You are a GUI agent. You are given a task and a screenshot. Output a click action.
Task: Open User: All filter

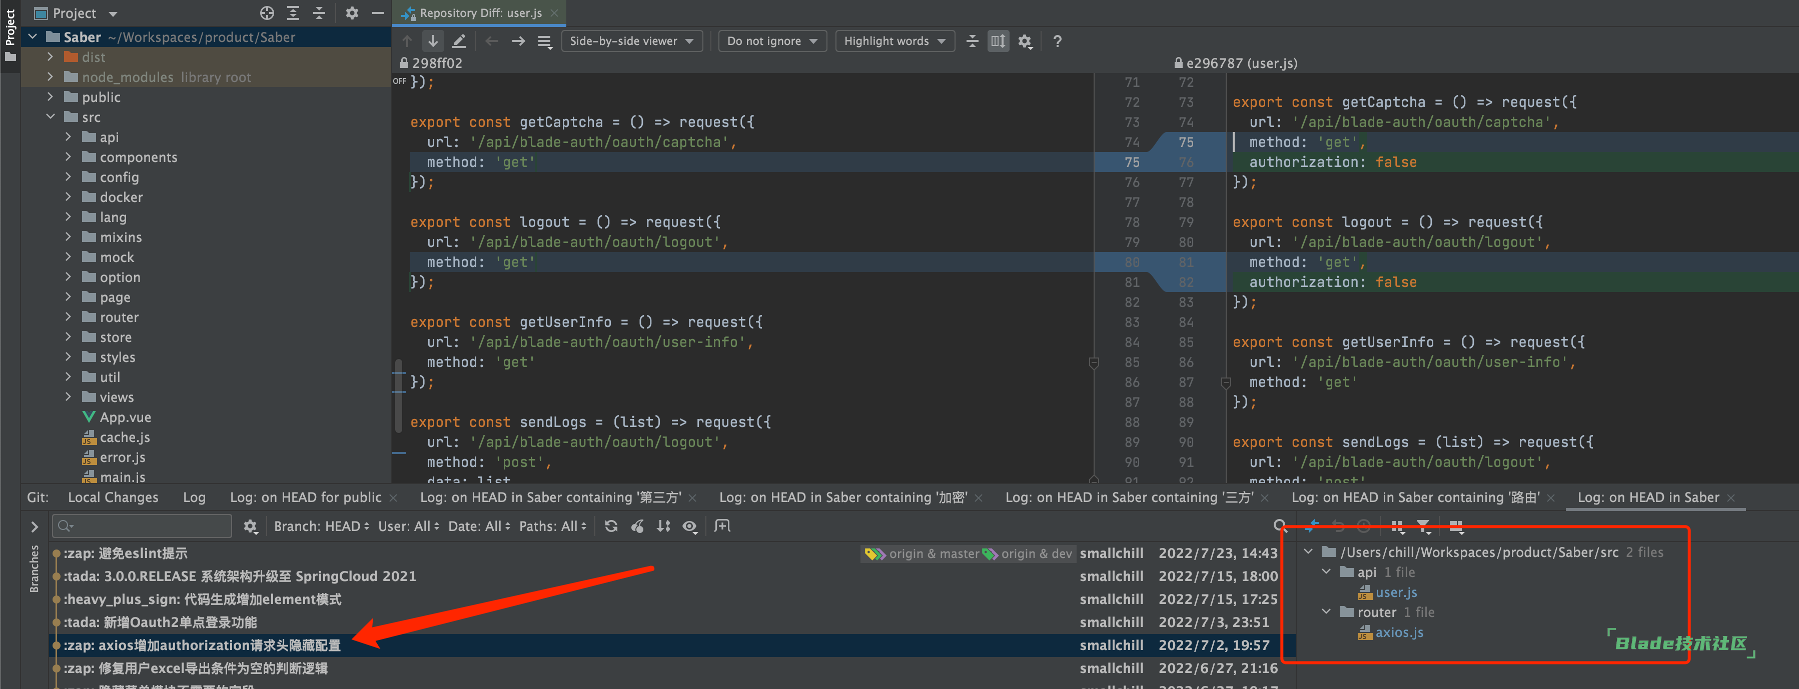coord(409,526)
